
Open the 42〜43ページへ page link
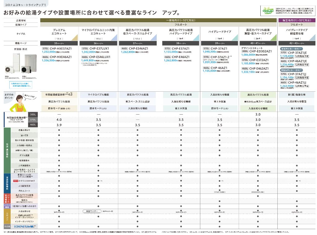pyautogui.click(x=297, y=43)
